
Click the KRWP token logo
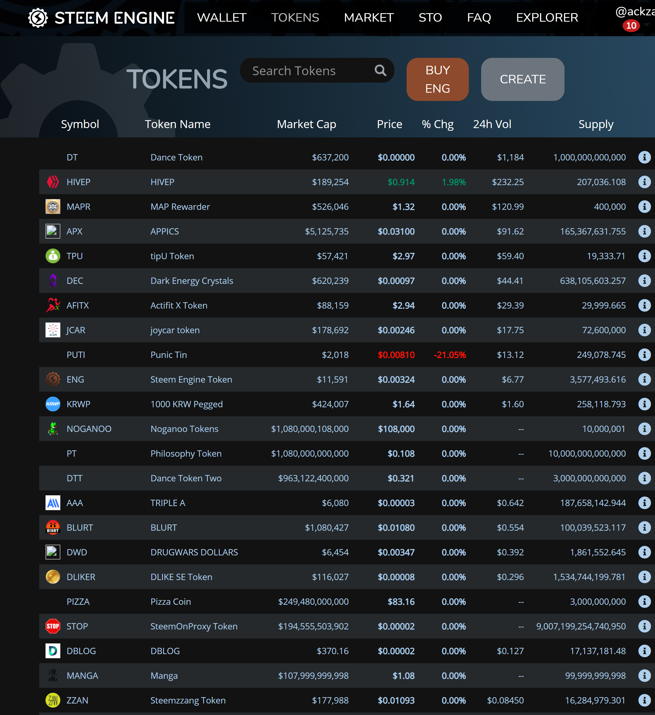53,404
